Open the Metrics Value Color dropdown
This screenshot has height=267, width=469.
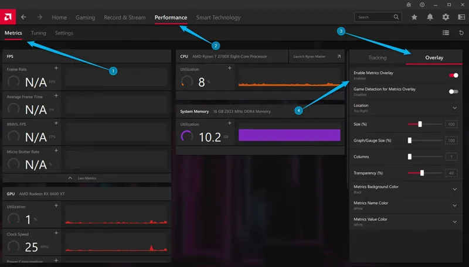(406, 222)
